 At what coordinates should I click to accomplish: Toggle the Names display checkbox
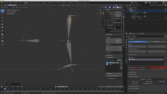pos(136,81)
